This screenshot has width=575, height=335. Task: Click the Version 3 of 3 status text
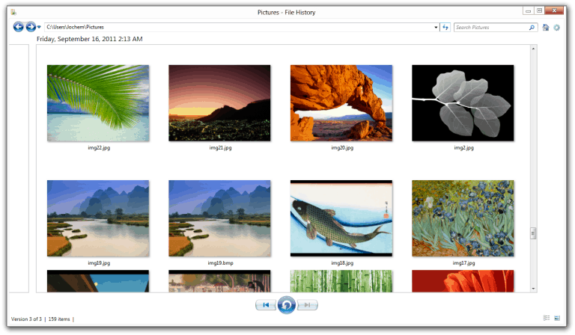[26, 319]
